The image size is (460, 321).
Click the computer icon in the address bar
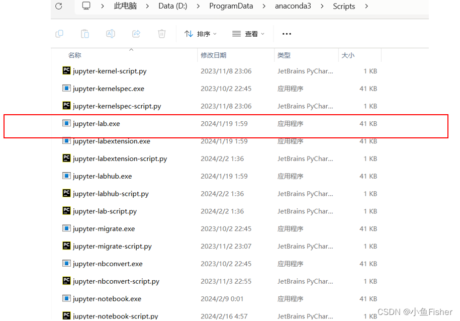tap(85, 6)
